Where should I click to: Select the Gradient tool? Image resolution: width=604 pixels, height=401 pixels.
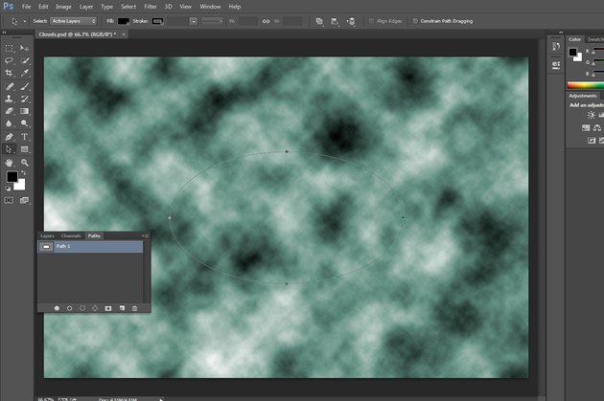(24, 111)
